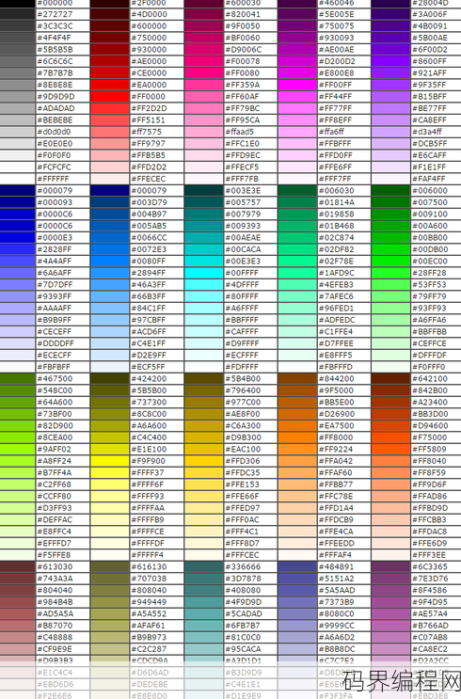The height and width of the screenshot is (699, 461).
Task: Select the lime #9AFF02 color swatch
Action: pyautogui.click(x=17, y=449)
